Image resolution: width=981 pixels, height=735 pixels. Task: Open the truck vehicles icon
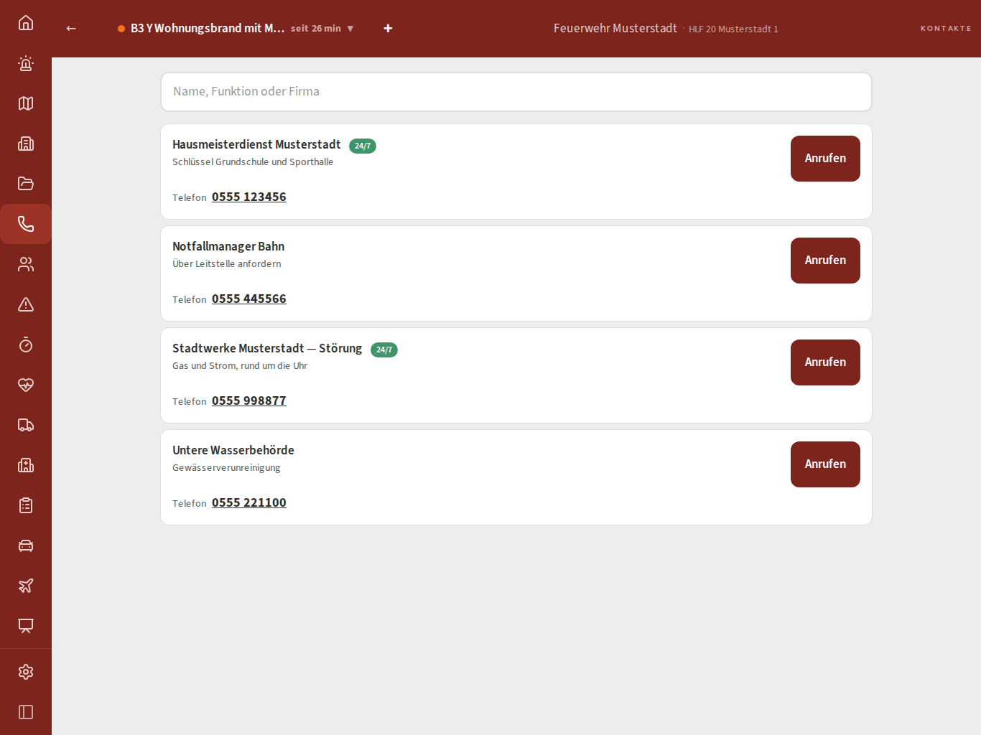[26, 425]
